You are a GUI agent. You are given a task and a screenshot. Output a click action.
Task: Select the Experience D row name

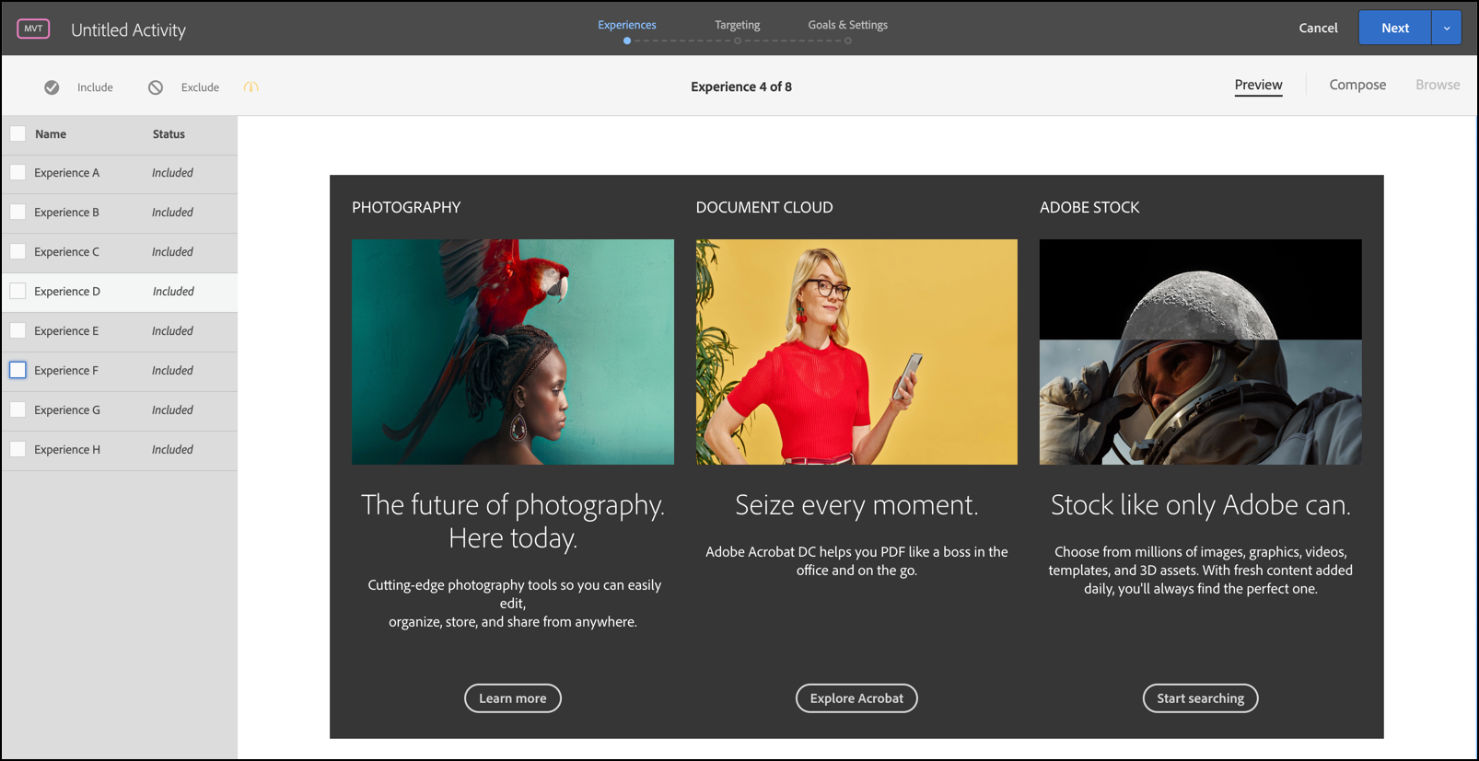[x=67, y=291]
